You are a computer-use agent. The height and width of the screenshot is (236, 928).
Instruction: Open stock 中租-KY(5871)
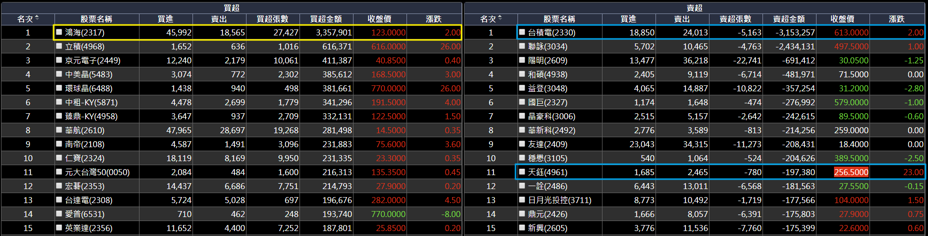tap(91, 102)
